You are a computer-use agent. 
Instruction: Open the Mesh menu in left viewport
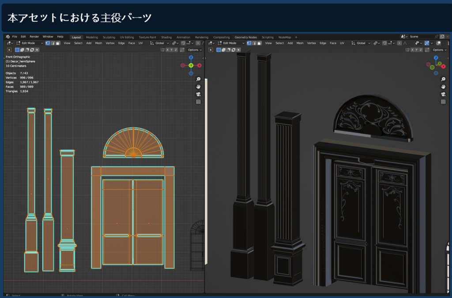[x=98, y=43]
